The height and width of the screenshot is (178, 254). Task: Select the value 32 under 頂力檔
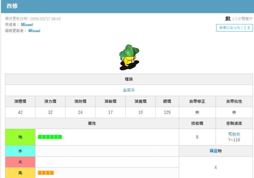(50, 112)
